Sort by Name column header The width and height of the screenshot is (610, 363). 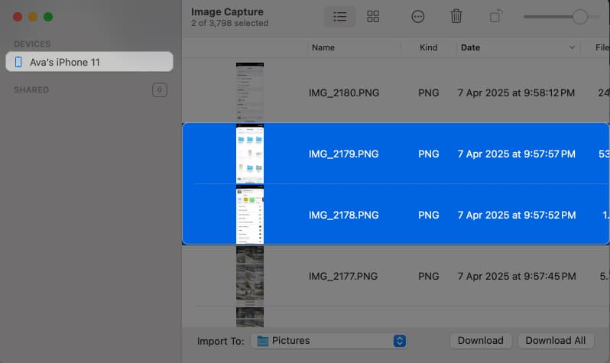pos(323,47)
